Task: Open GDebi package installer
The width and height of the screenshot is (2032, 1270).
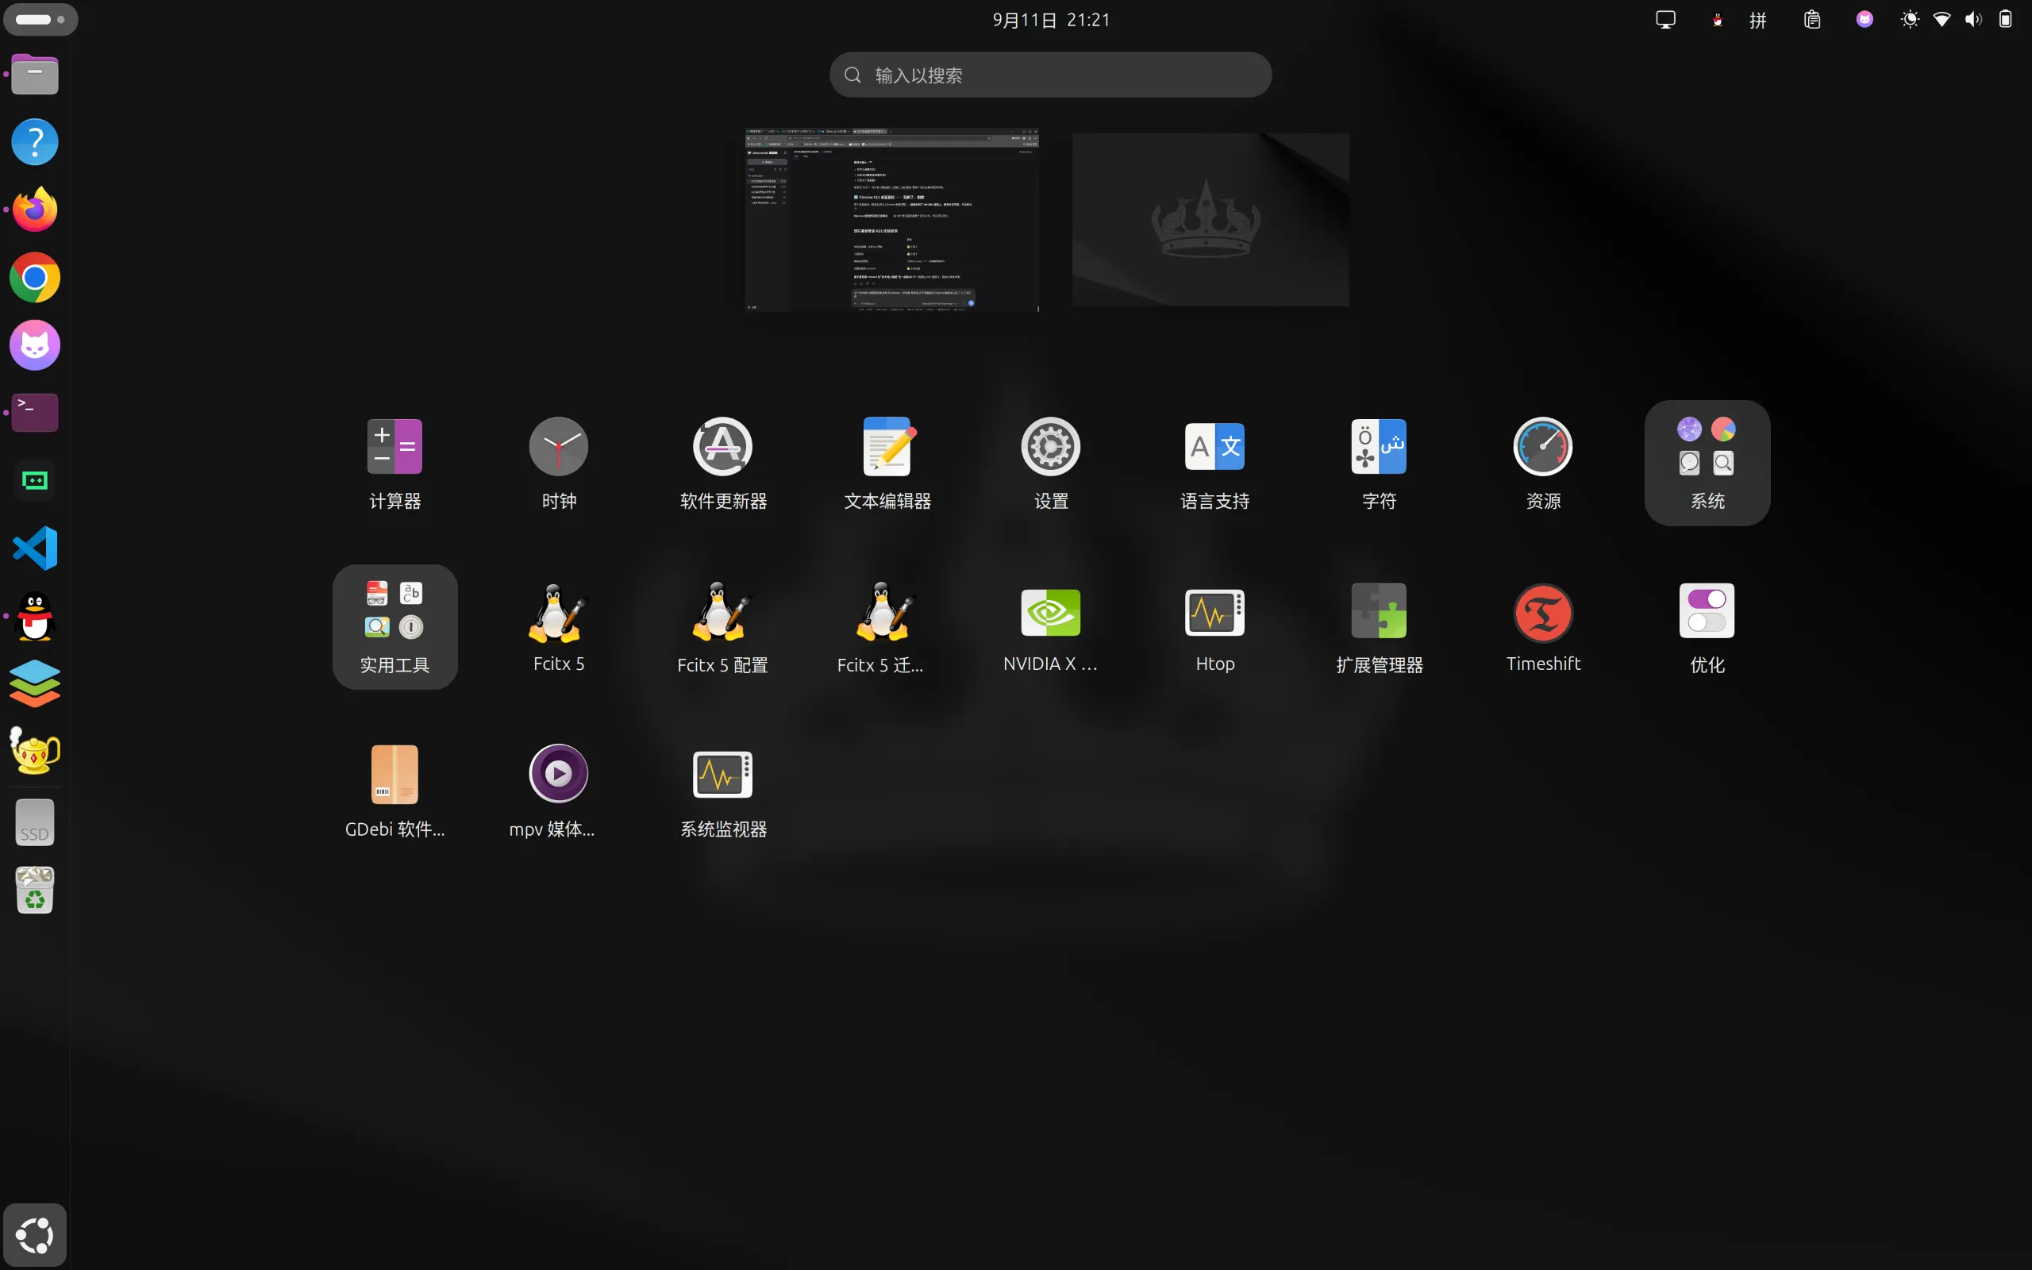Action: pos(394,791)
